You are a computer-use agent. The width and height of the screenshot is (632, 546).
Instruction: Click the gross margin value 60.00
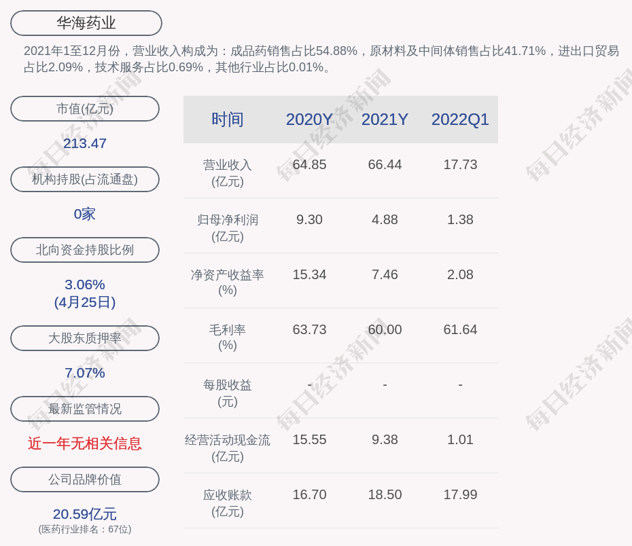click(385, 329)
